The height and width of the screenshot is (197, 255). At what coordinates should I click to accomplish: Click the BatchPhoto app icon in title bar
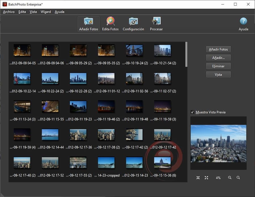pos(5,4)
